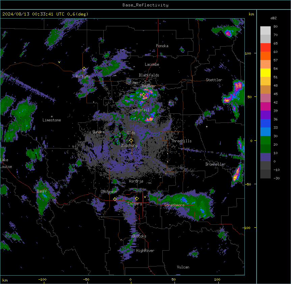The image size is (291, 284).
Task: Select the bright green 20-30 dBZ legend swatch
Action: click(x=265, y=140)
